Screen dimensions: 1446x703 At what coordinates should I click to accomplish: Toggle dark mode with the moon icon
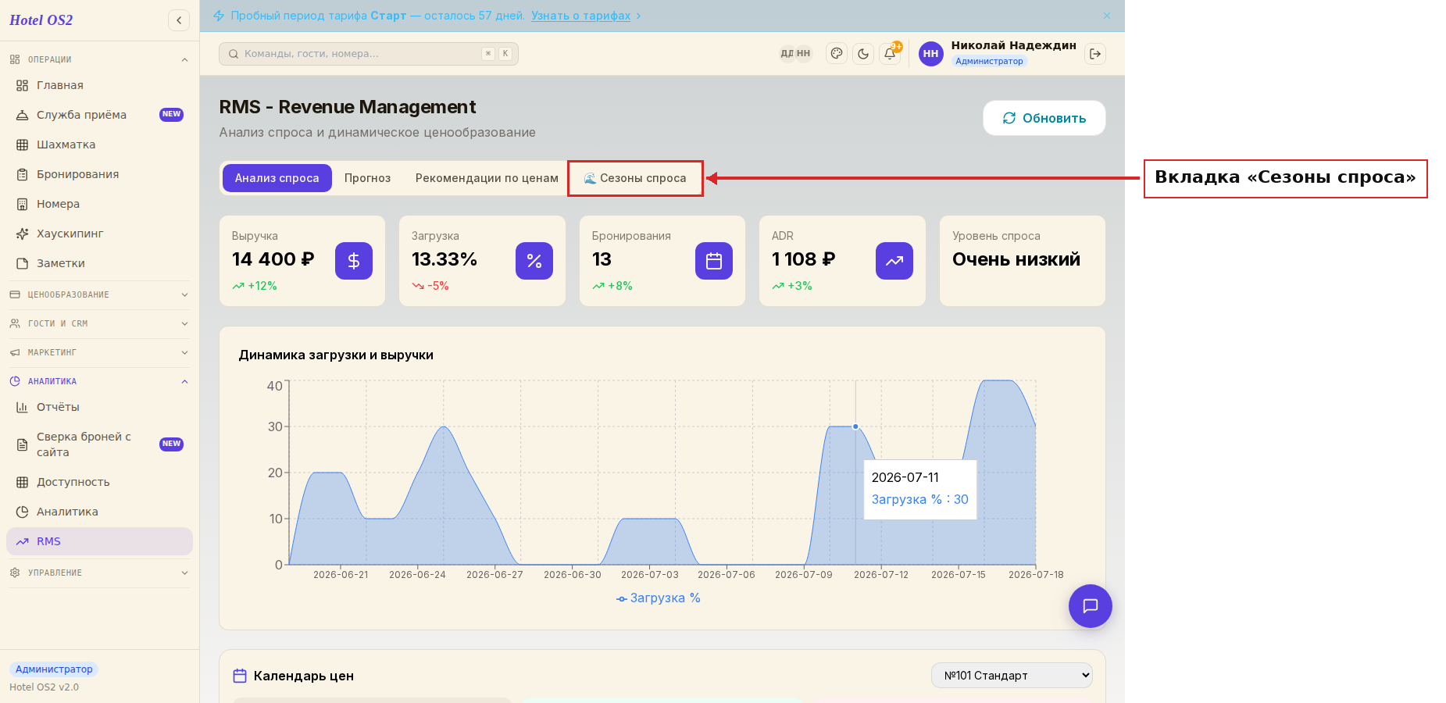coord(863,54)
